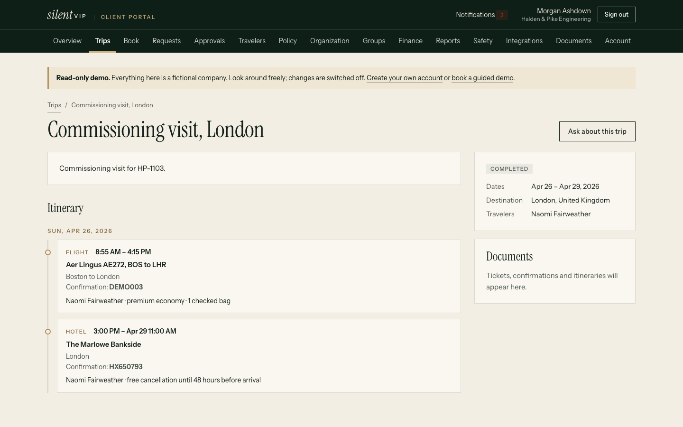Click the Documents heading in the side panel

click(x=509, y=257)
